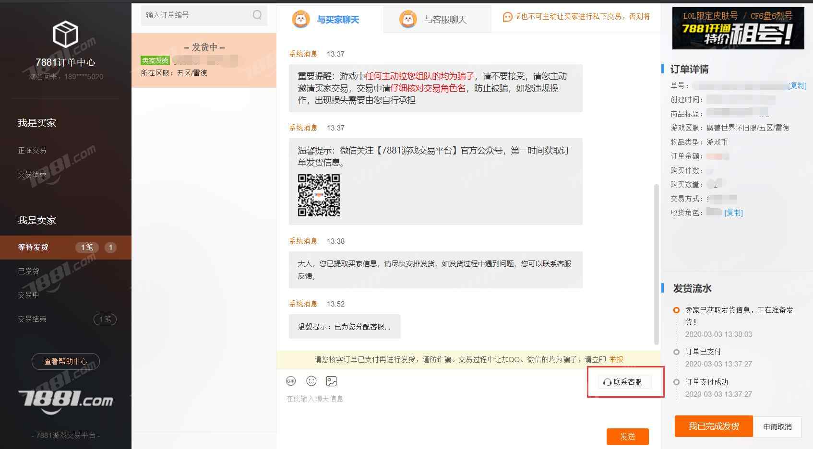This screenshot has height=449, width=813.
Task: Click the 物品类型：游戏币 detail row
Action: pos(699,142)
